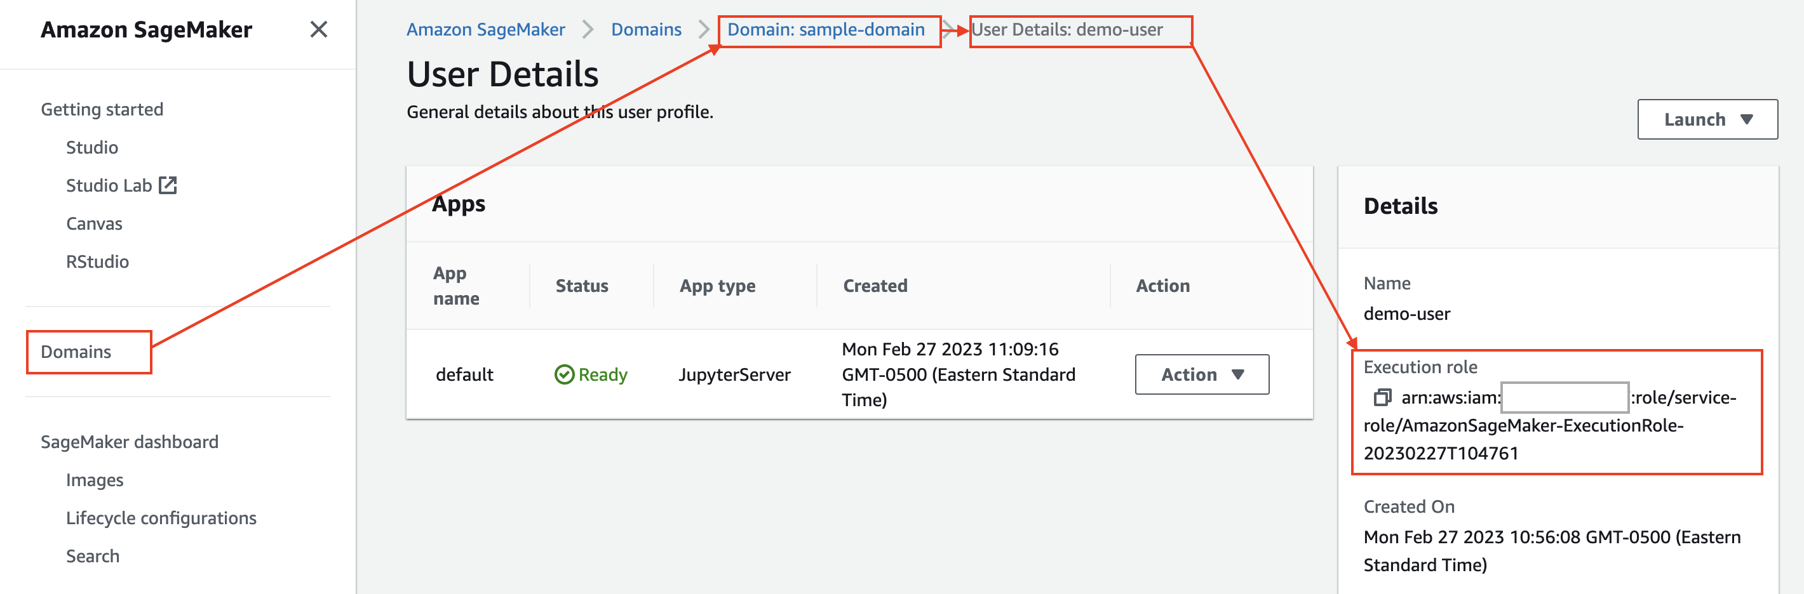The width and height of the screenshot is (1804, 594).
Task: Copy the execution role ARN
Action: coord(1382,397)
